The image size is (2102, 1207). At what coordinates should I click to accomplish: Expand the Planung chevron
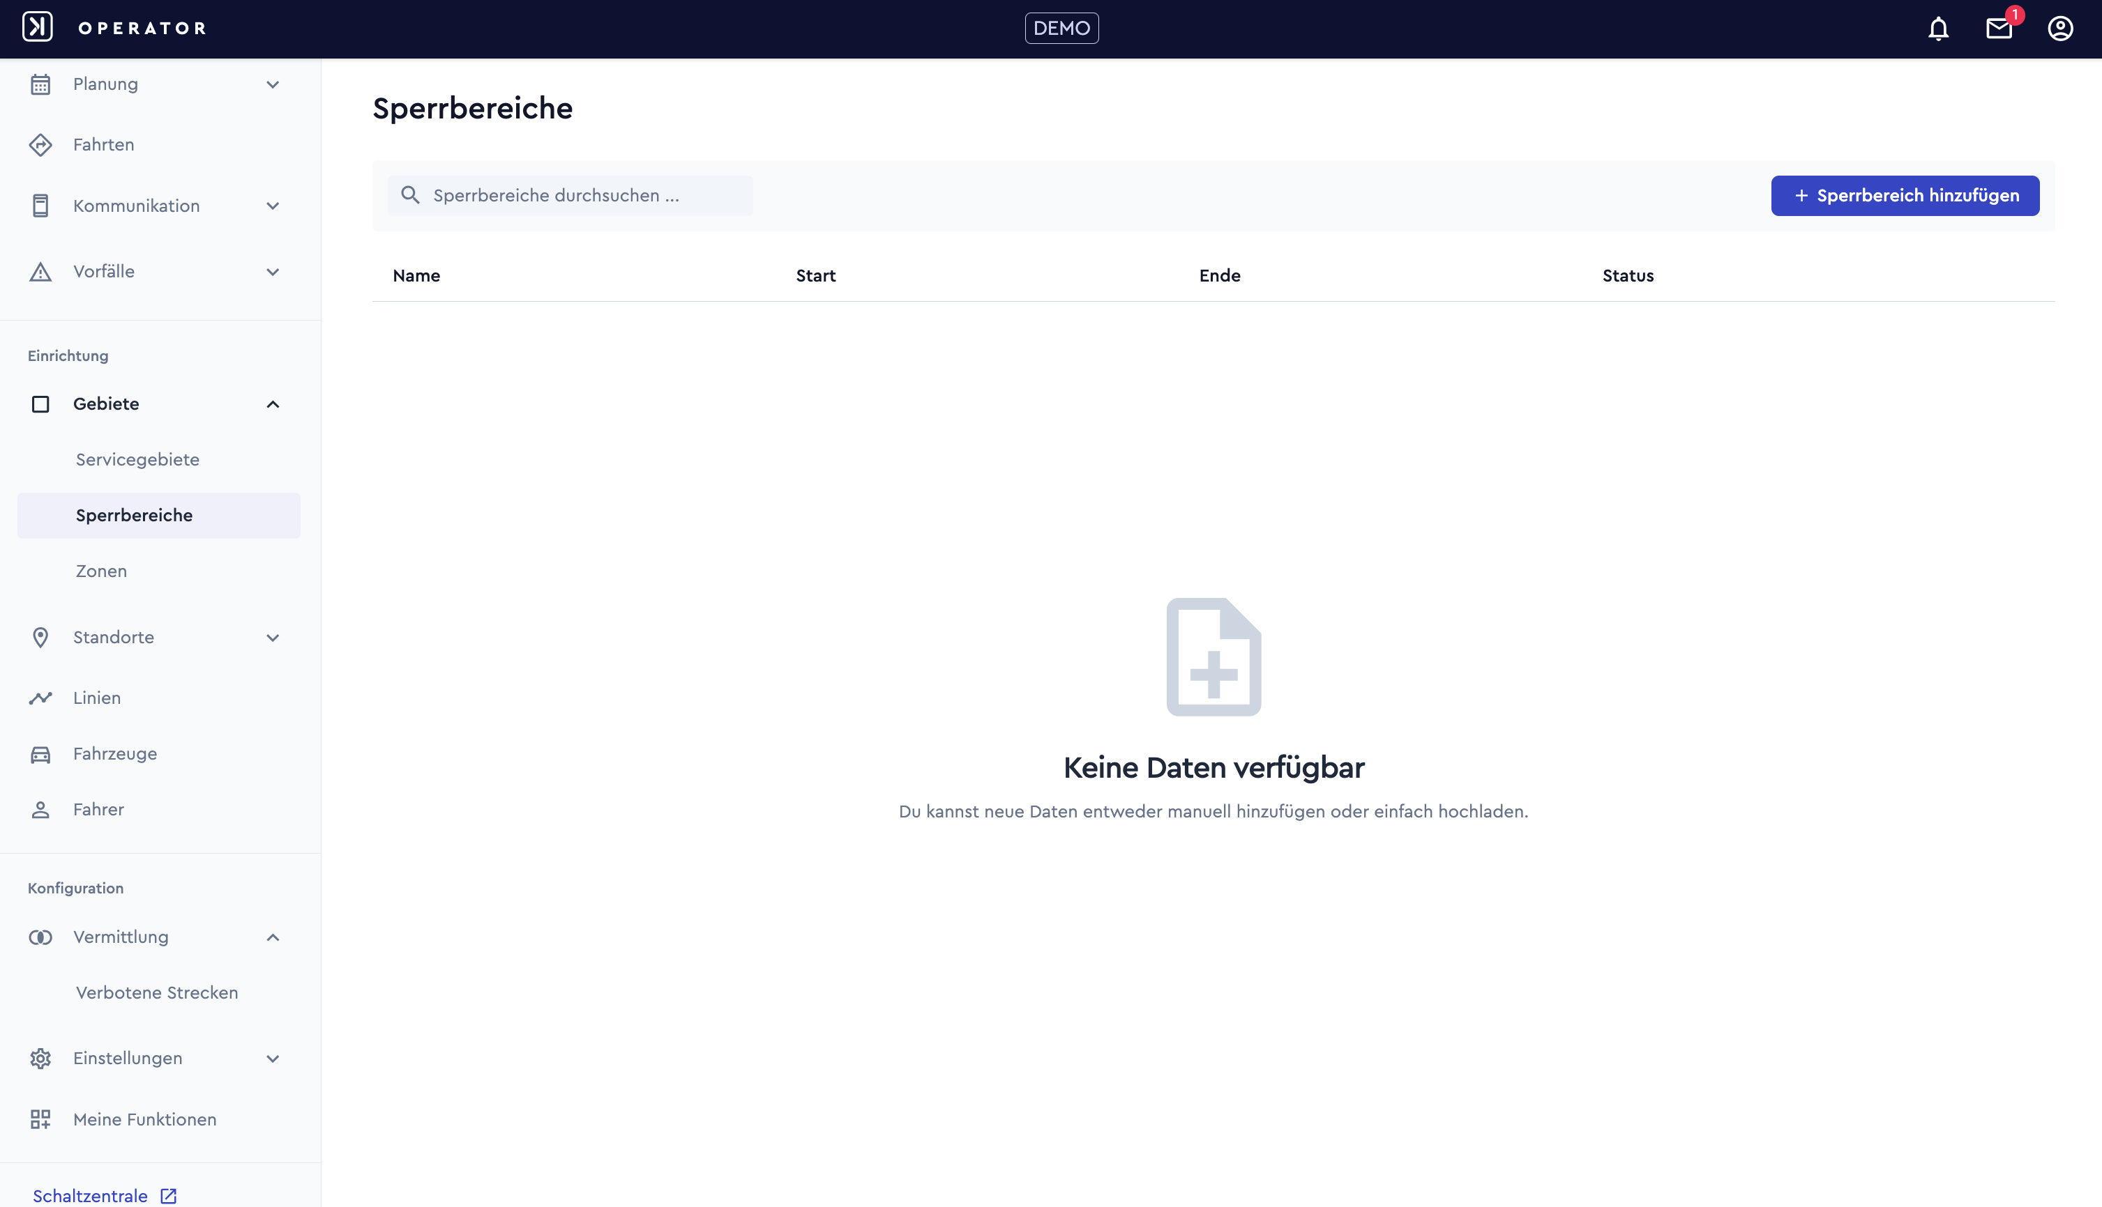[x=273, y=84]
